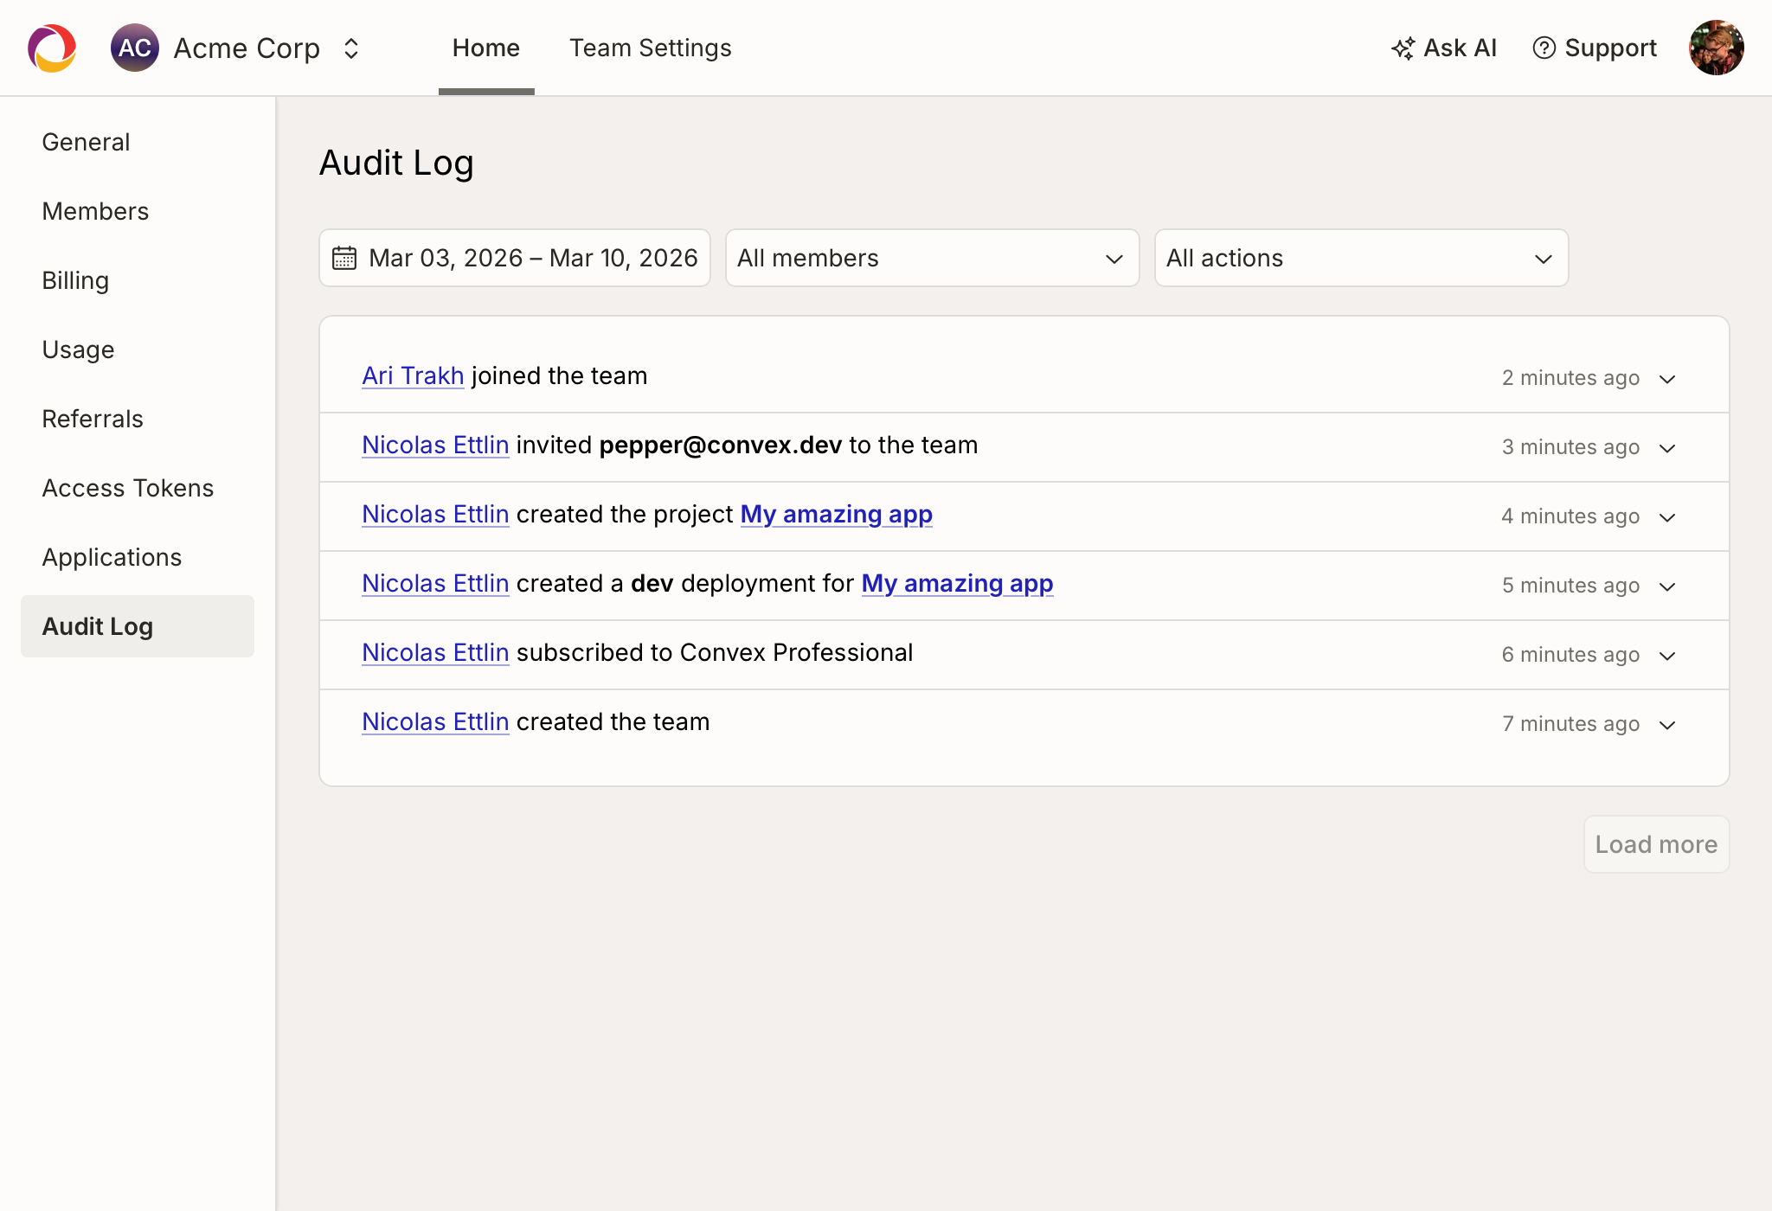Click the team switcher arrows beside Acme Corp
Image resolution: width=1772 pixels, height=1211 pixels.
[x=351, y=48]
